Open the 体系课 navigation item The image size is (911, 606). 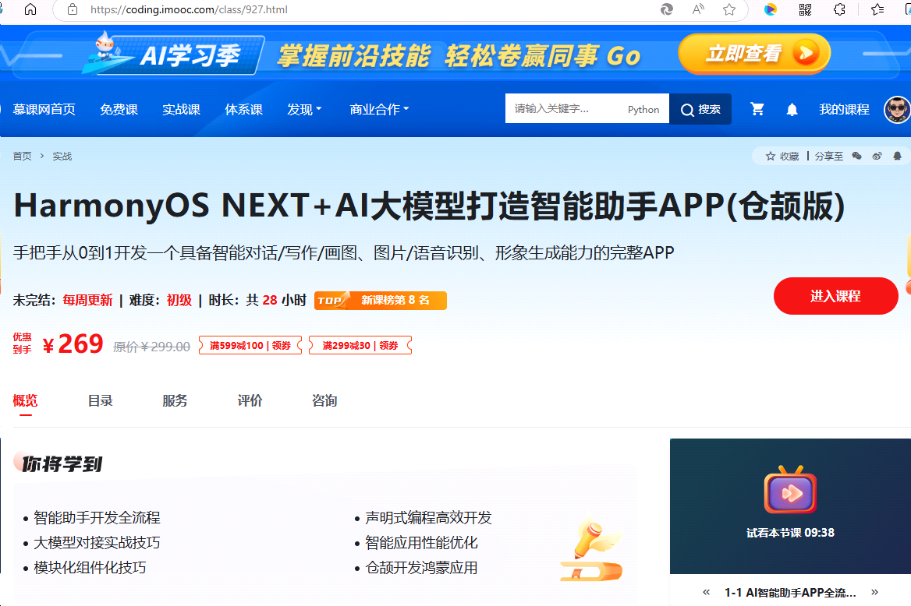tap(243, 109)
